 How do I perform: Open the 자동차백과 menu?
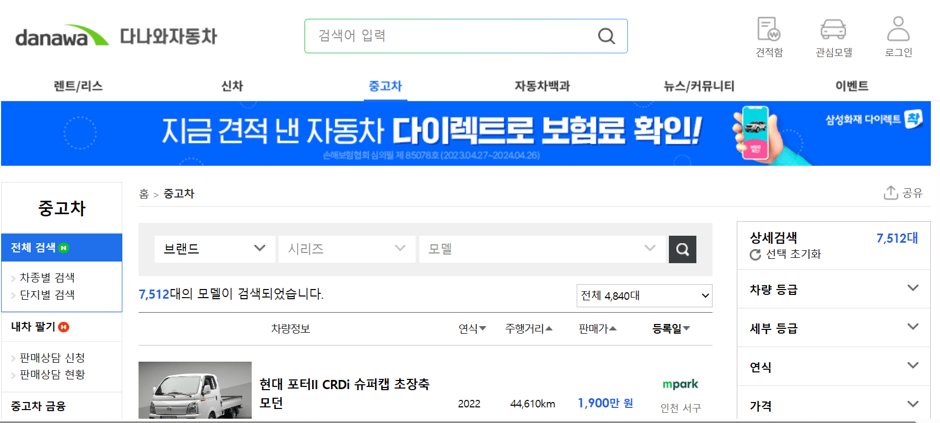542,86
